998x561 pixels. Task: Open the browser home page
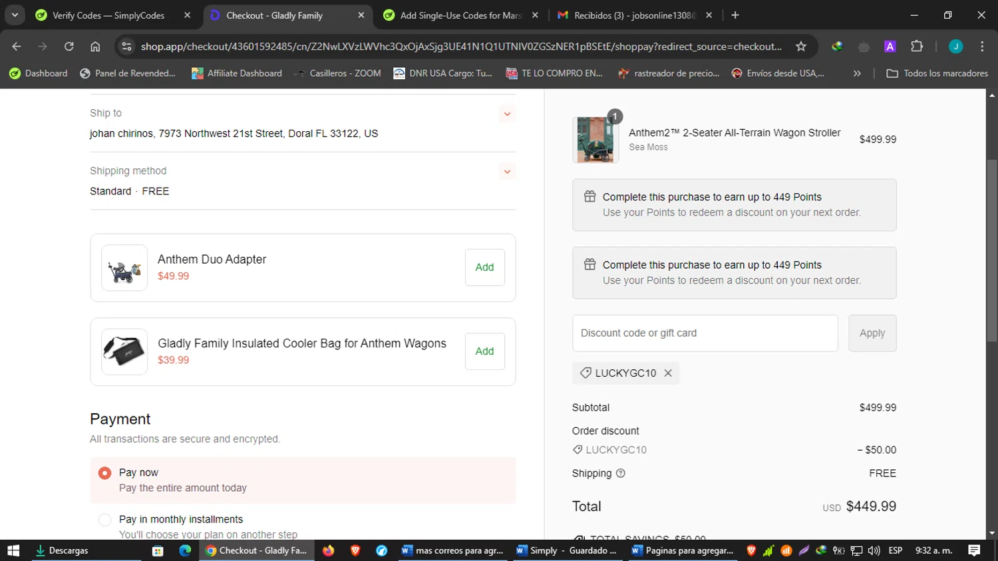(x=95, y=47)
